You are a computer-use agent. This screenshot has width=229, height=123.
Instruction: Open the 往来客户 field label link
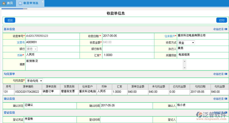(169, 36)
